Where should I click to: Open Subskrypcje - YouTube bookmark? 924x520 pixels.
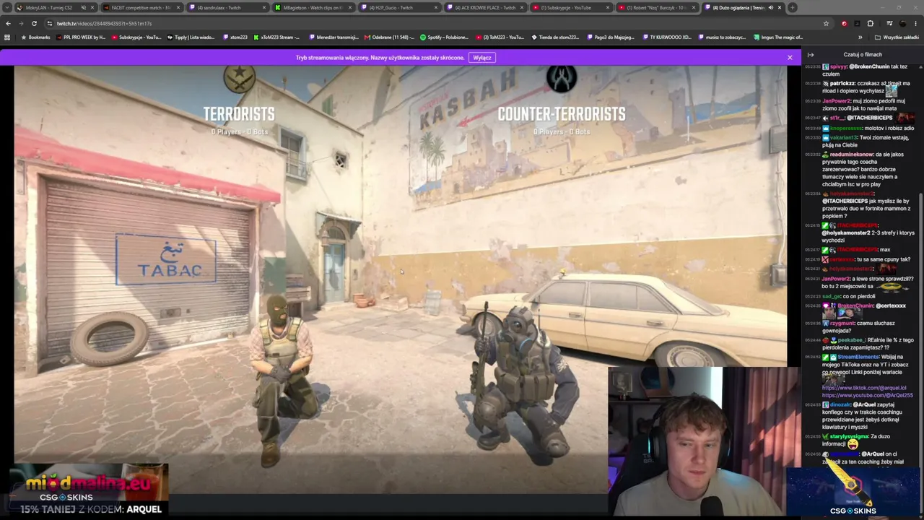[x=136, y=37]
